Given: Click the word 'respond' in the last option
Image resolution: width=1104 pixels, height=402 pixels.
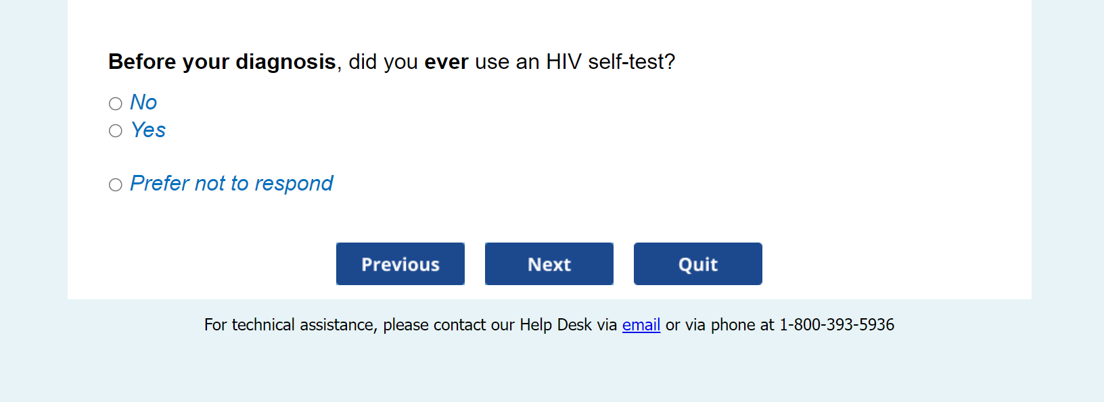Looking at the screenshot, I should 294,184.
